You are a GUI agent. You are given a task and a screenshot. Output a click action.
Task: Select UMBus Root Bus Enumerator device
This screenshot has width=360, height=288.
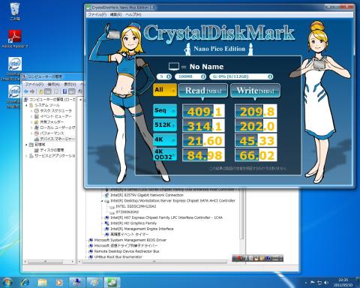click(118, 256)
